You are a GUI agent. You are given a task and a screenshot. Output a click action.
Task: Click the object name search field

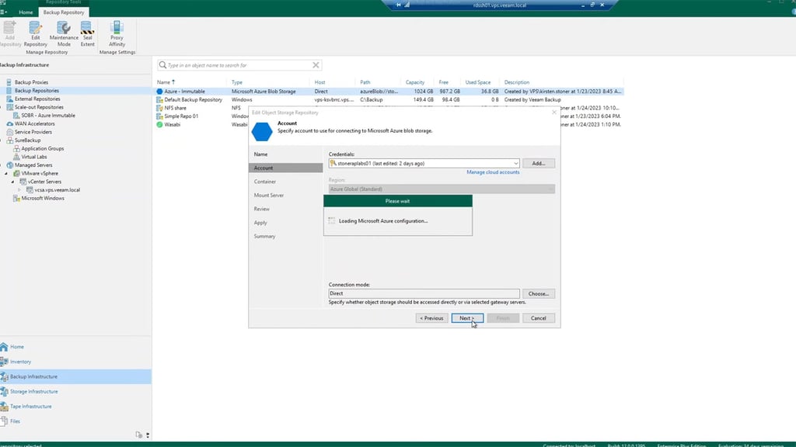233,64
